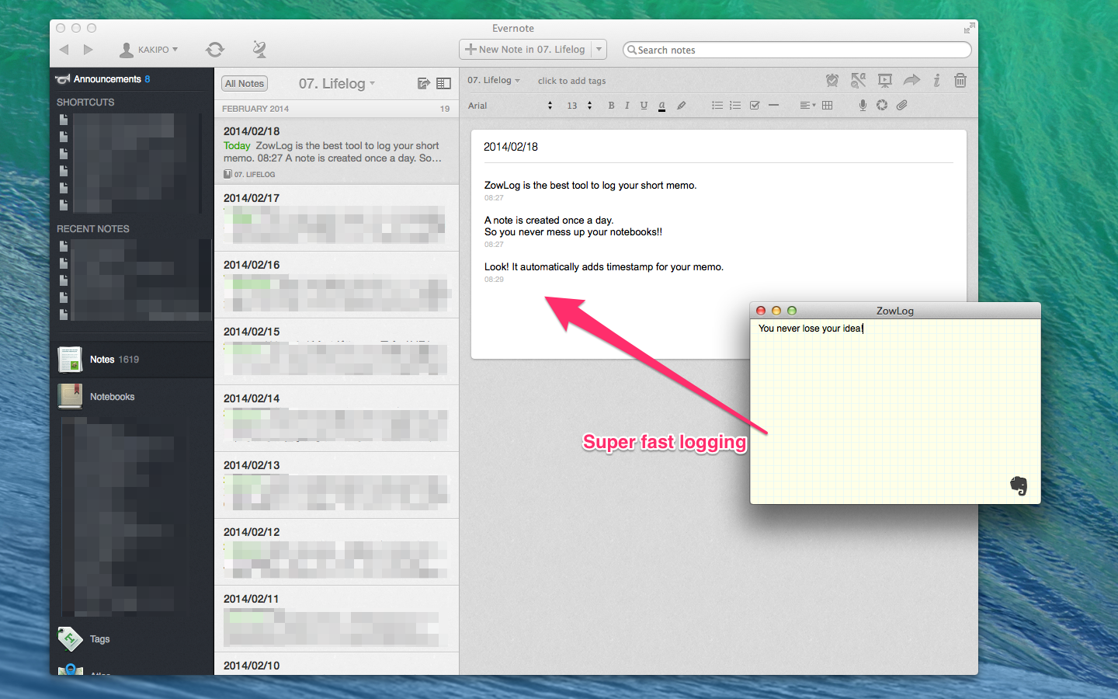1118x699 pixels.
Task: Set a reminder with the alarm clock icon
Action: tap(832, 80)
